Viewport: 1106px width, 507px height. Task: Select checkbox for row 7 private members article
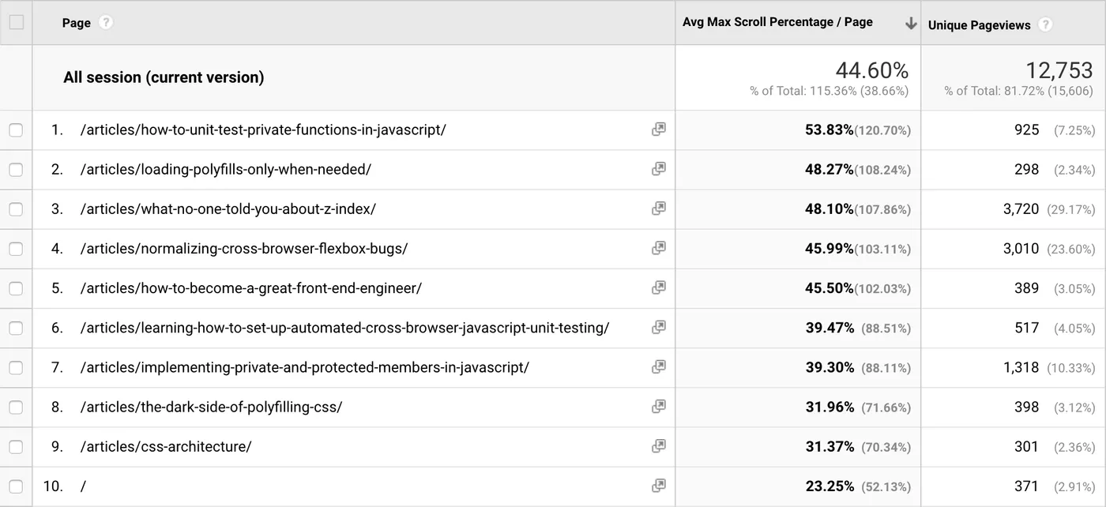pos(16,368)
